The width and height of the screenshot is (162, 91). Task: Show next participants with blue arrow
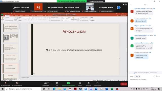click(119, 8)
